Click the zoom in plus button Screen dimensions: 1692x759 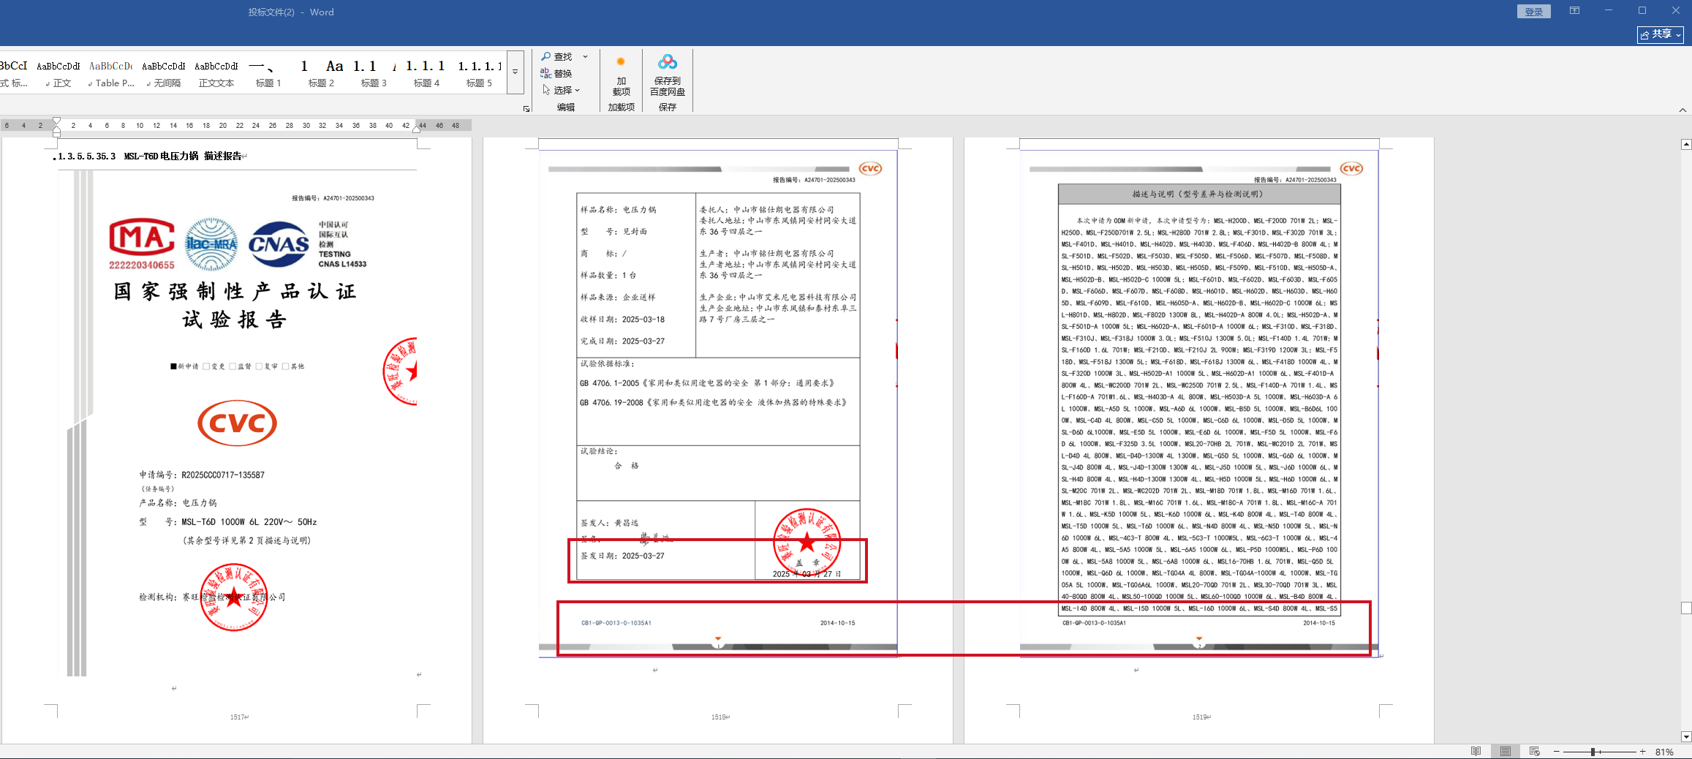(x=1643, y=752)
